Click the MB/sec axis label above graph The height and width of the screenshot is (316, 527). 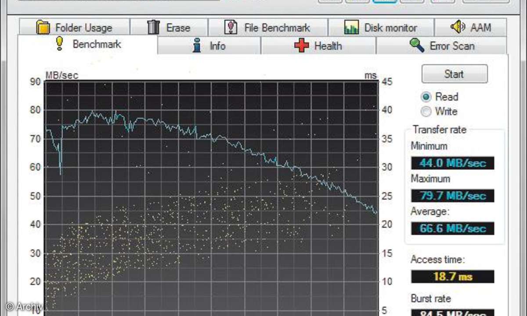(x=61, y=75)
